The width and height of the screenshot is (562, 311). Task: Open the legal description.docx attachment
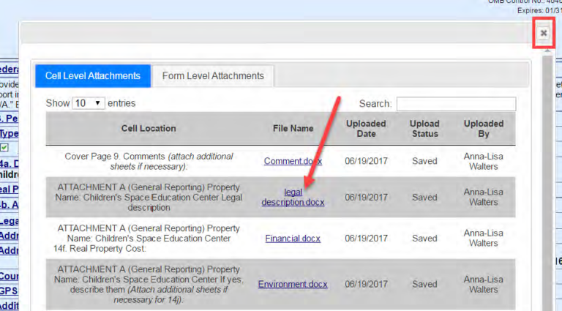point(293,197)
